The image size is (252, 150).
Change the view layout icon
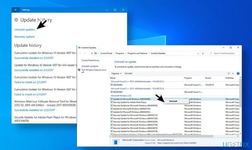point(229,73)
